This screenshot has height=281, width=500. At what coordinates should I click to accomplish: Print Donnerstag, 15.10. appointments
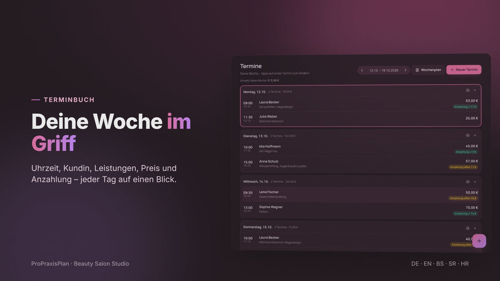467,228
